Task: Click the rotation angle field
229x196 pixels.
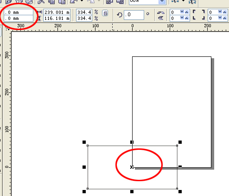Action: pyautogui.click(x=134, y=15)
